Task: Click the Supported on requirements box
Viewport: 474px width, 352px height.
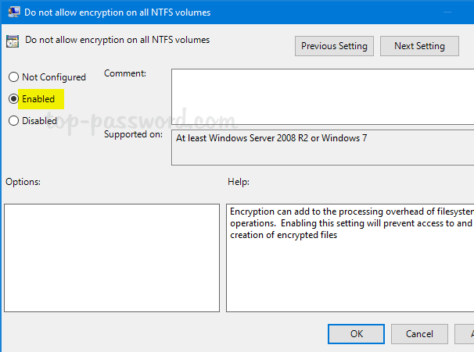Action: click(321, 148)
